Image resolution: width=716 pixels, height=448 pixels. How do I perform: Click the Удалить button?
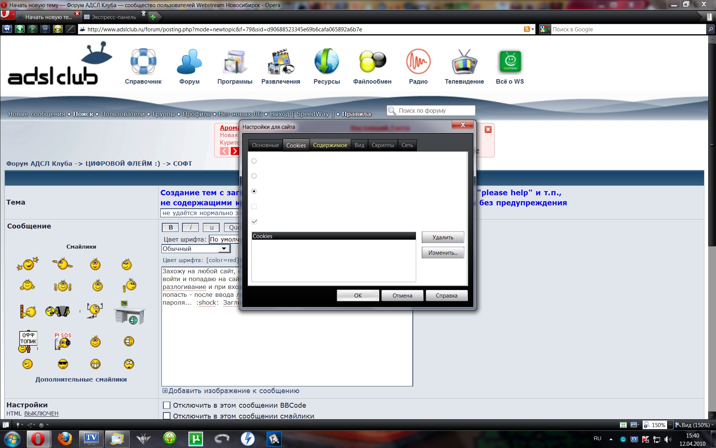443,237
